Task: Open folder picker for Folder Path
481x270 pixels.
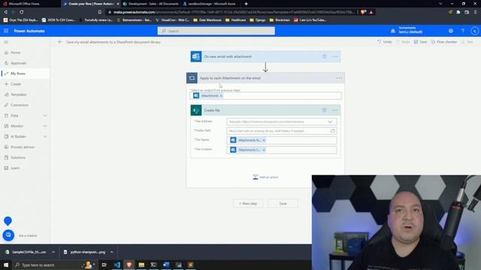Action: (332, 131)
